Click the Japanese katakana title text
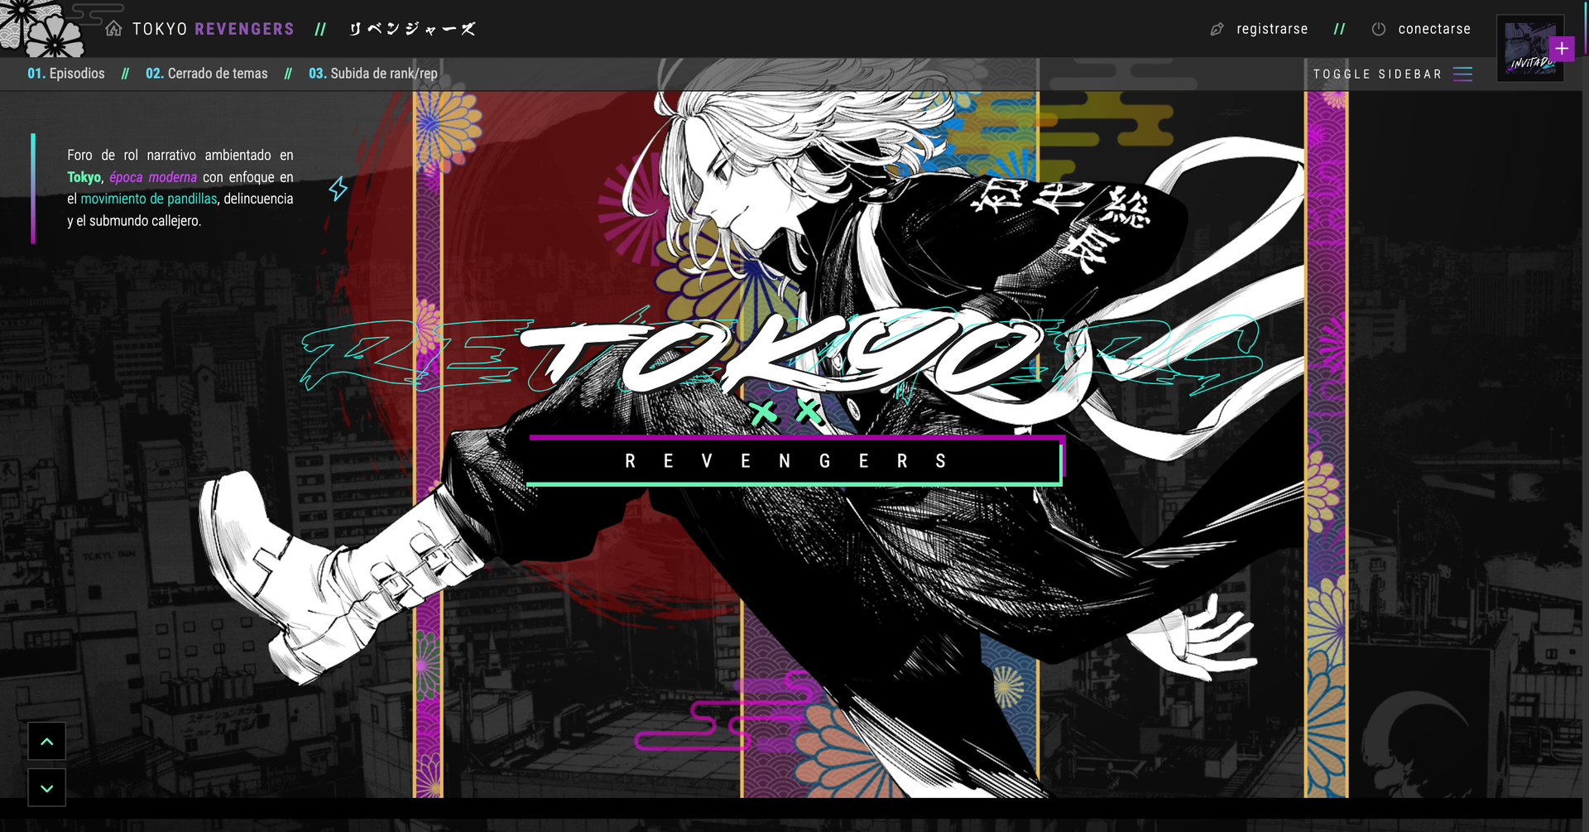The height and width of the screenshot is (832, 1589). (x=412, y=29)
